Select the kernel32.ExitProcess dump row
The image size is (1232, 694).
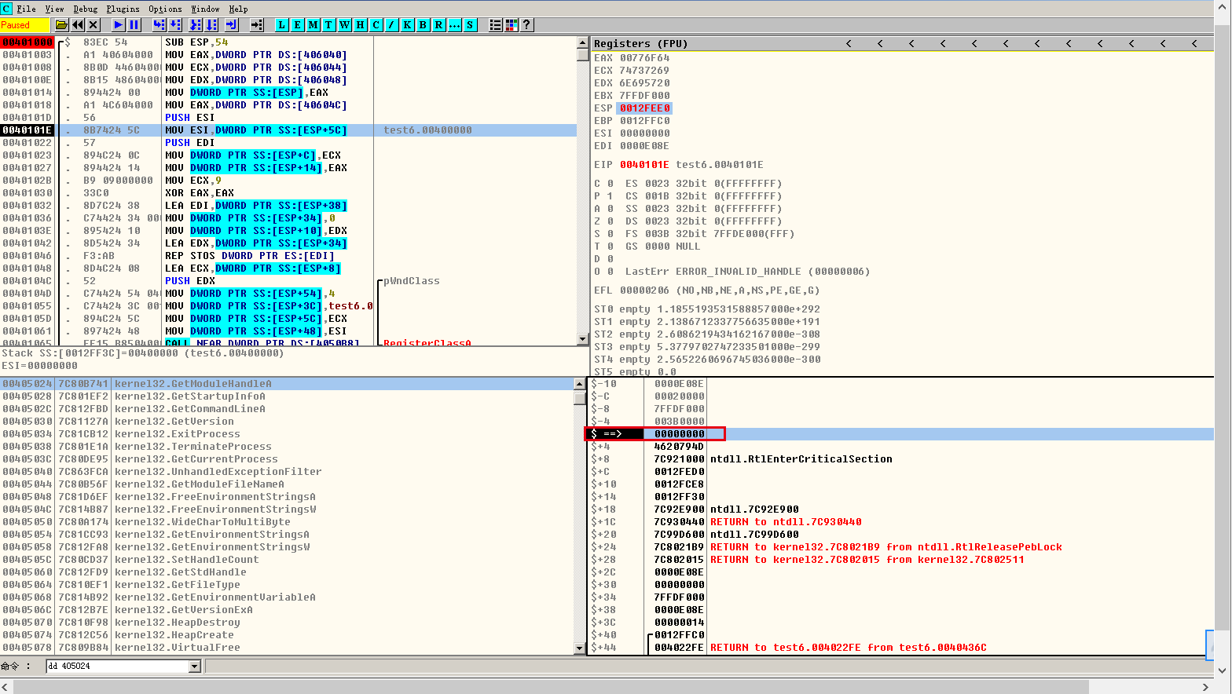288,434
